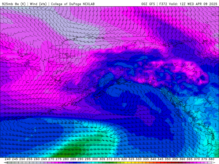Screen dimensions: 219x164
Task: Click the 310 color scale label
Action: coord(109,159)
